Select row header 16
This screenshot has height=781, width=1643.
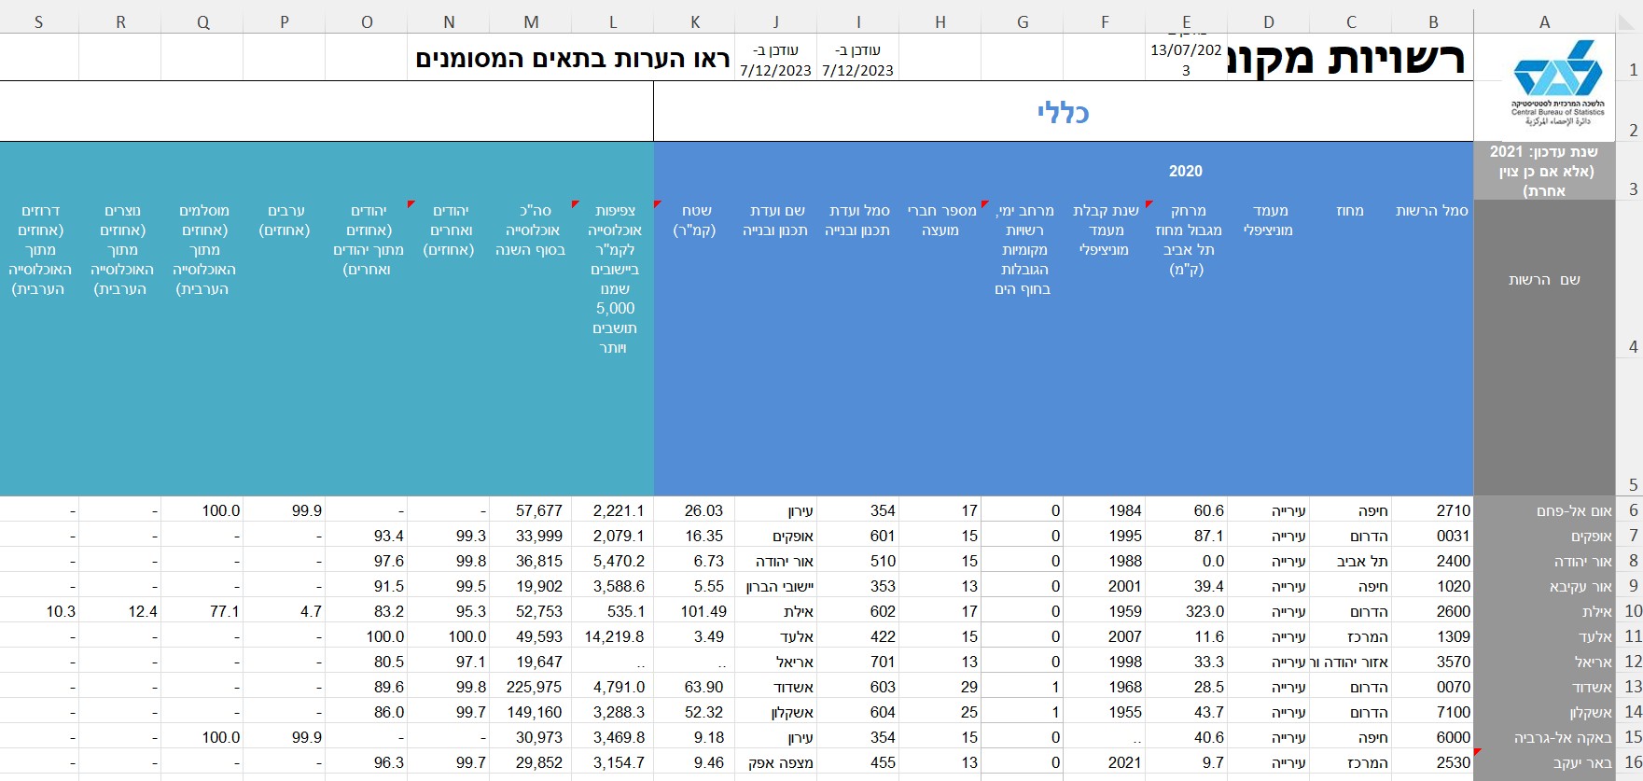1632,762
